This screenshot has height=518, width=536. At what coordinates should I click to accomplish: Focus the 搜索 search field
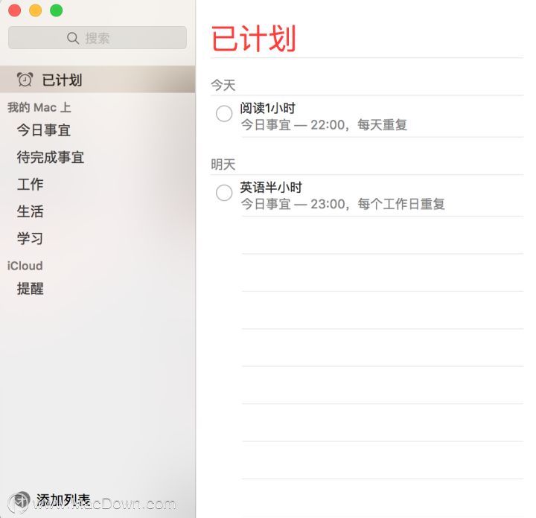pos(98,38)
